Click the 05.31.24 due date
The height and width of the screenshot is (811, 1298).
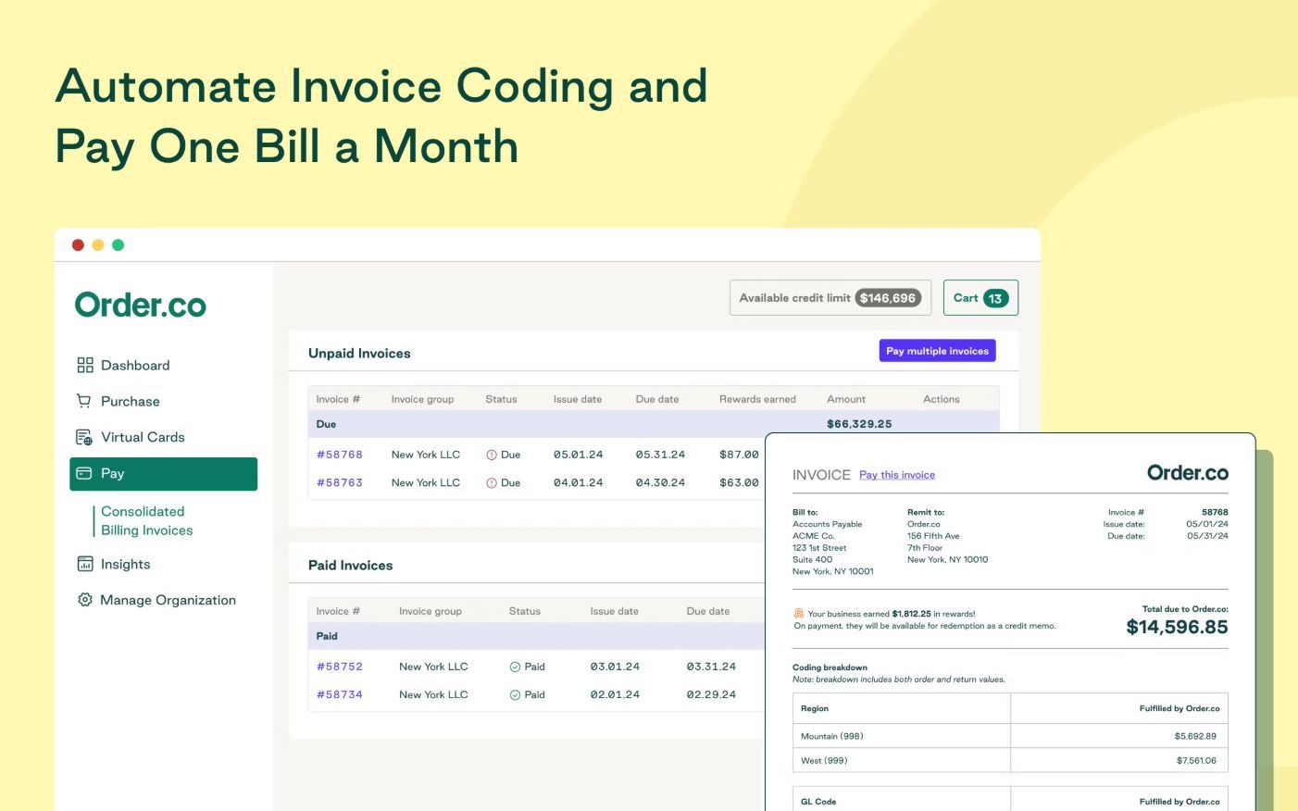coord(660,455)
